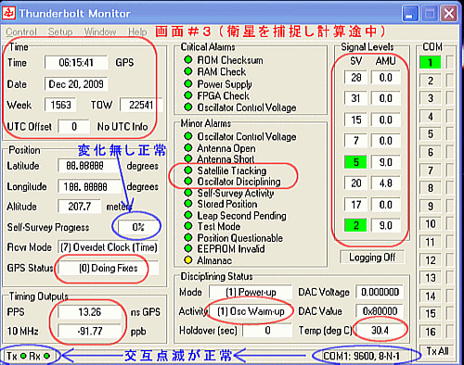Open the Help menu
Viewport: 464px width, 365px height.
(x=137, y=31)
